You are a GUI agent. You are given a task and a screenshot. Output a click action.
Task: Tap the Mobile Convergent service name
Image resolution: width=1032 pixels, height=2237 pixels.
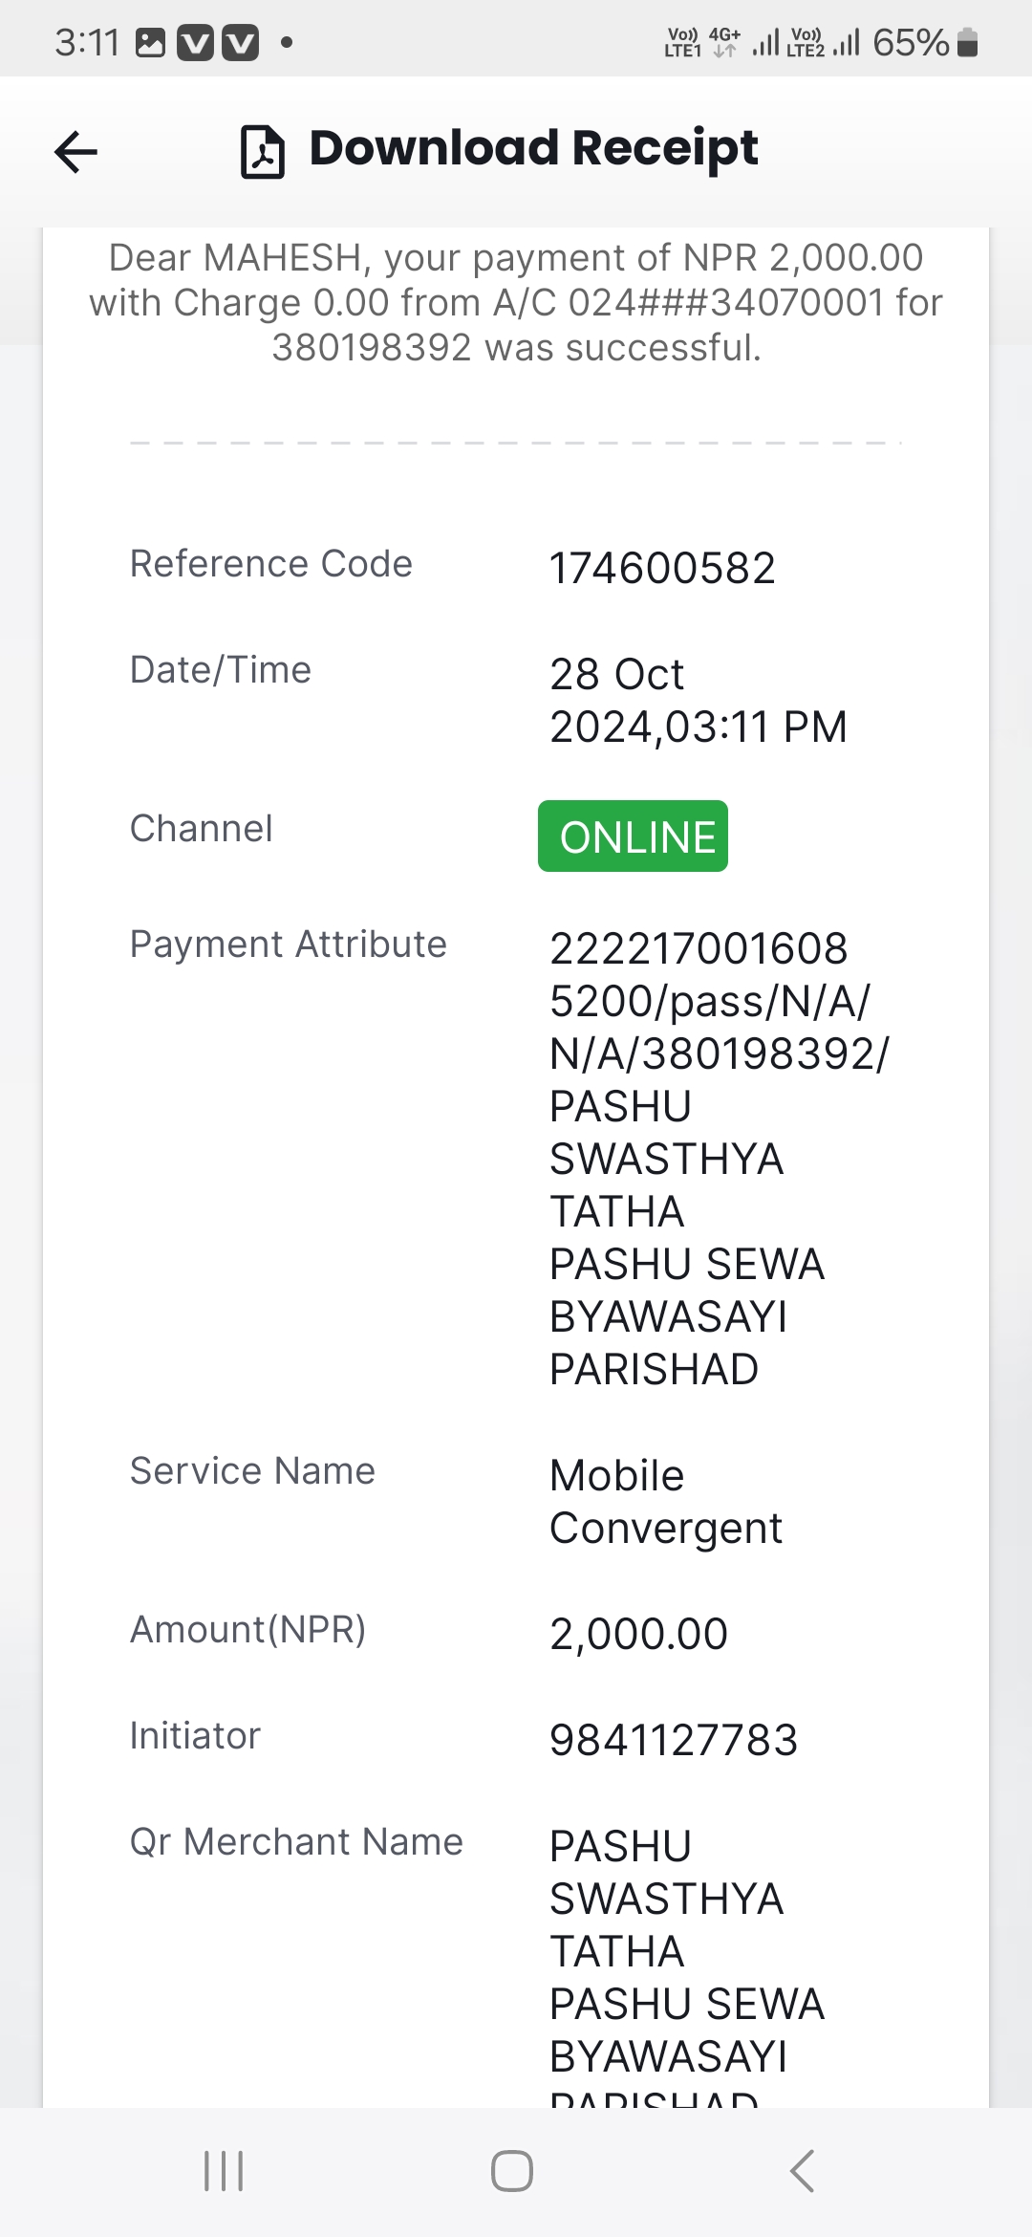666,1502
